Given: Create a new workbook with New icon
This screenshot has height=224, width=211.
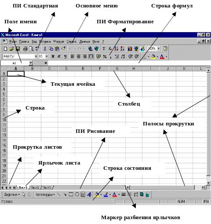Looking at the screenshot, I should pos(5,49).
